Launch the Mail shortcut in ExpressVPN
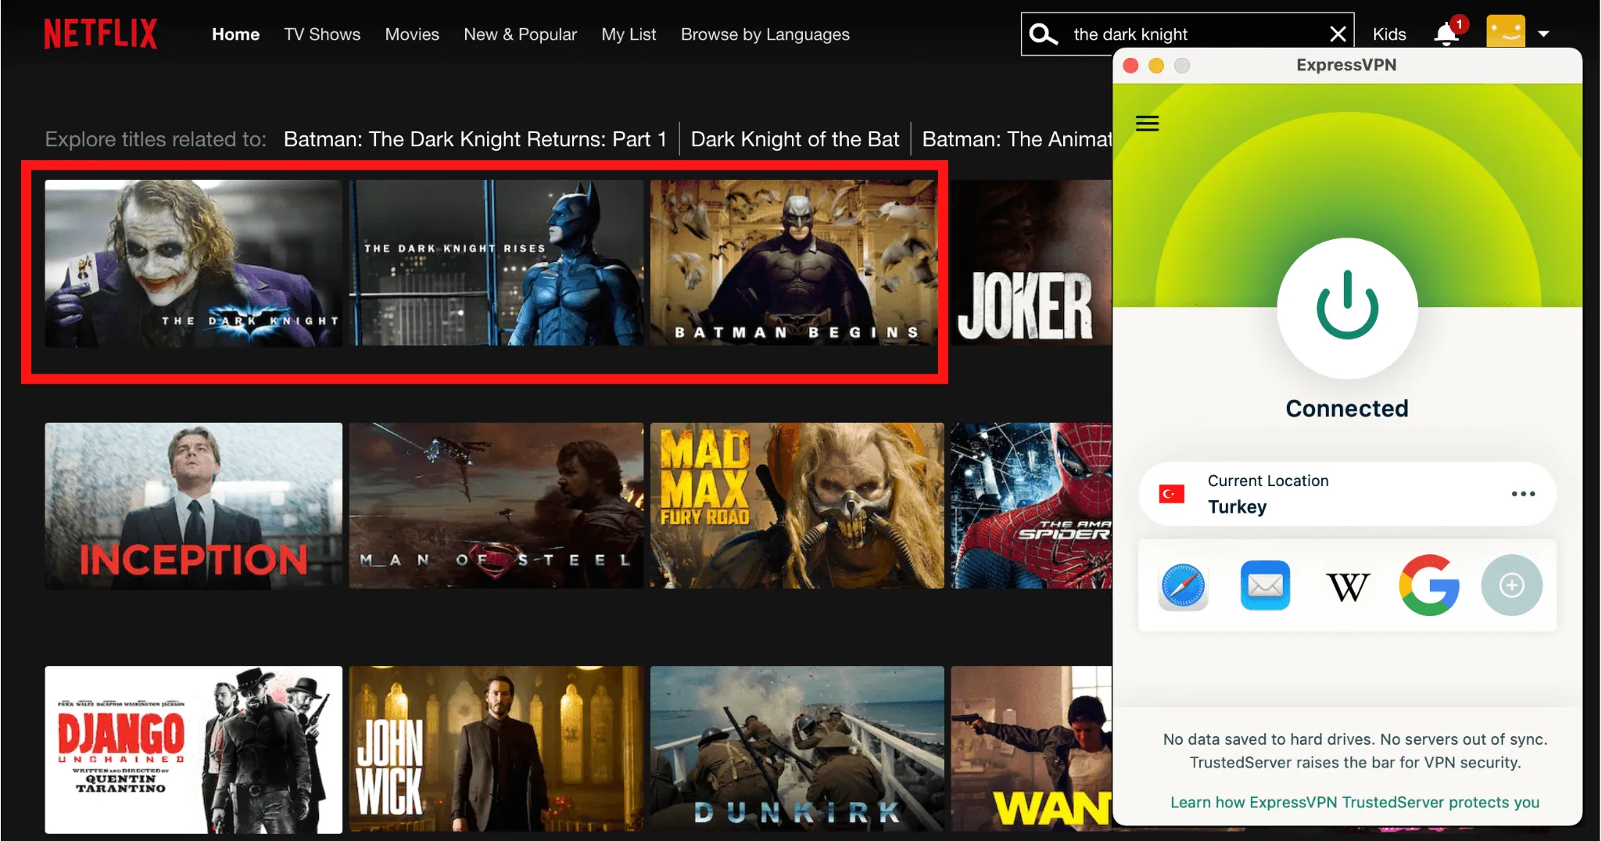Image resolution: width=1601 pixels, height=841 pixels. tap(1265, 585)
